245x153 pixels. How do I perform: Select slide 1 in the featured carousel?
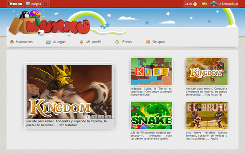point(87,117)
